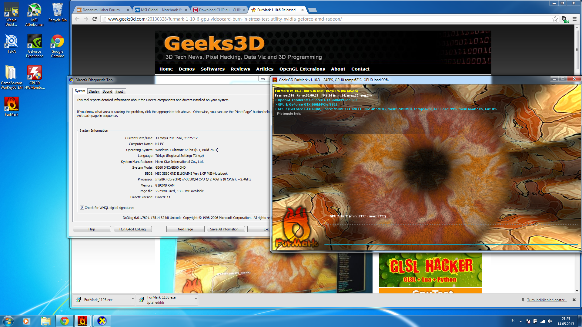This screenshot has height=327, width=582.
Task: Expand first FurMark_1103.exe download options arrow
Action: (x=132, y=299)
